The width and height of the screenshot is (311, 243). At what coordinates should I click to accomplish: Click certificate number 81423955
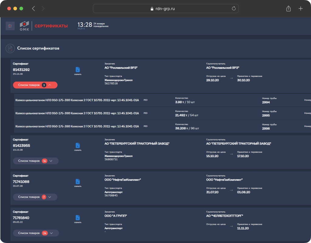coord(22,145)
